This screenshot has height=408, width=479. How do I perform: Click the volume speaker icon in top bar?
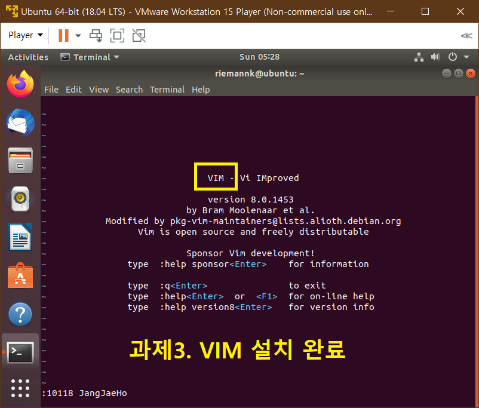(435, 57)
